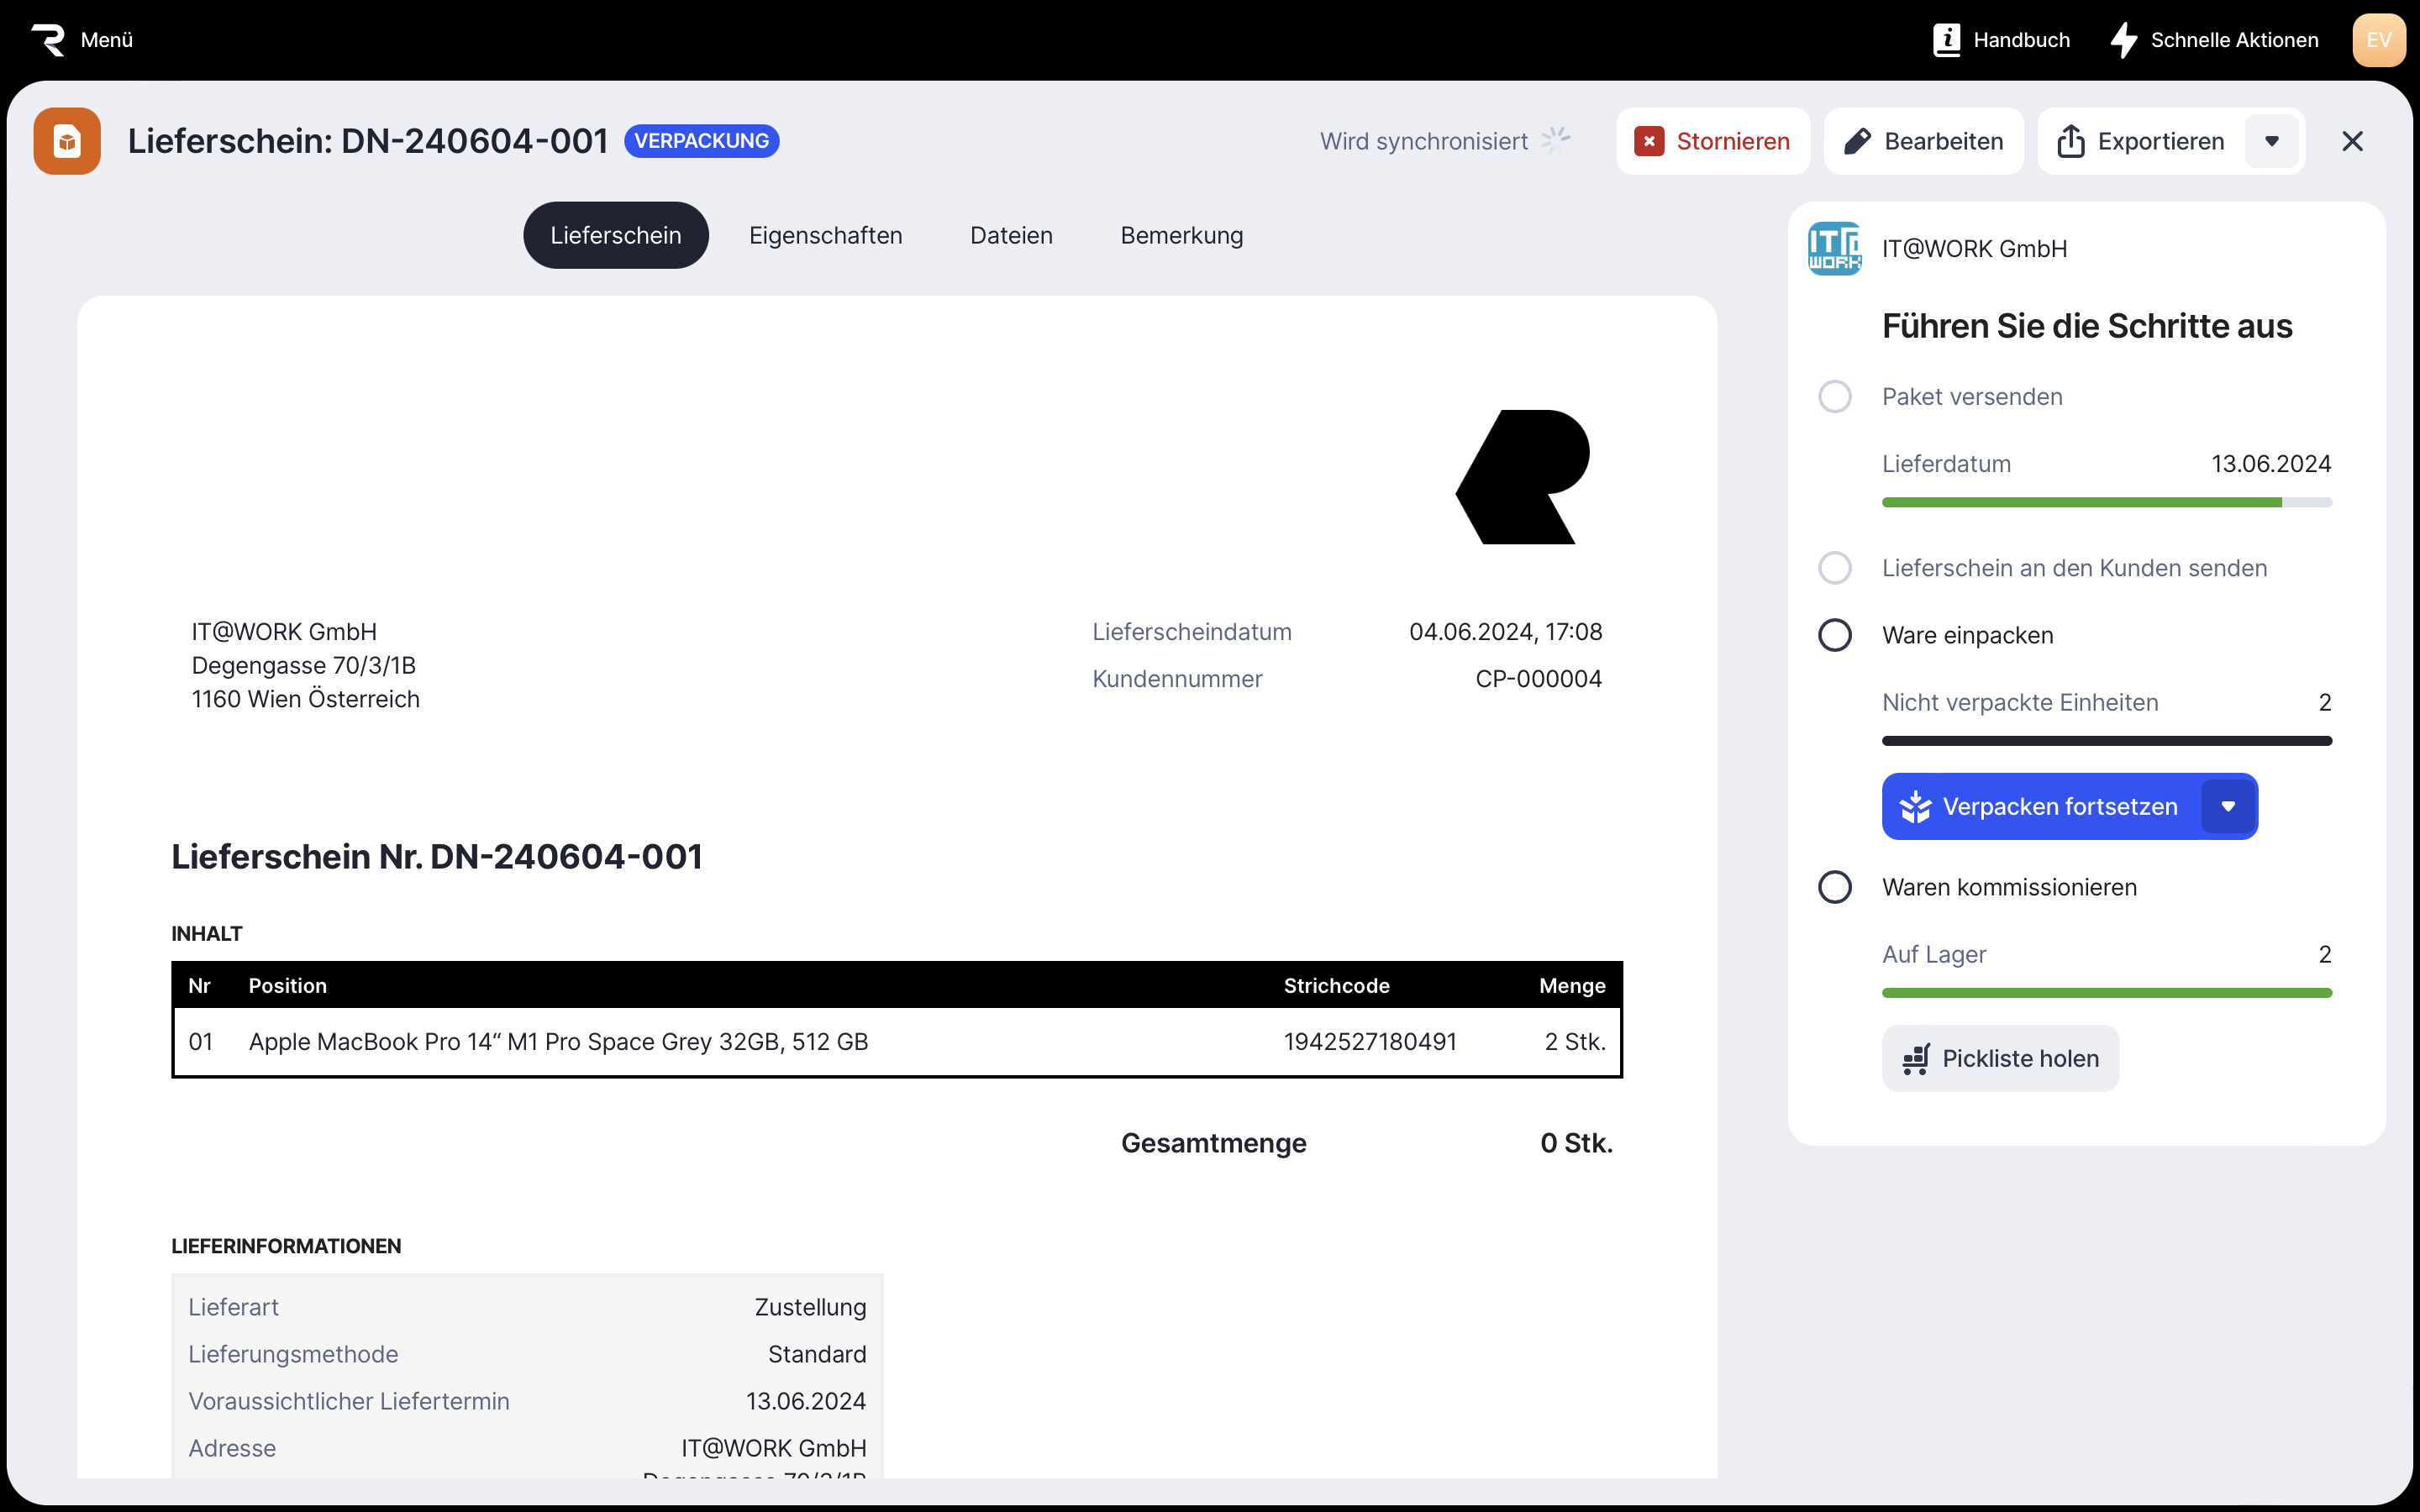Screen dimensions: 2420x1512
Task: Click the Exportieren share icon
Action: (2071, 141)
